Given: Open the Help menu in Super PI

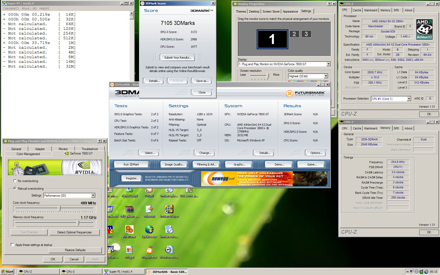Looking at the screenshot, I should 44,8.
